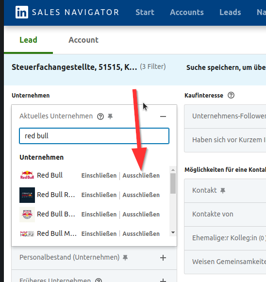The width and height of the screenshot is (266, 282).
Task: Collapse the Aktuelles Unternehmen filter
Action: [x=163, y=116]
